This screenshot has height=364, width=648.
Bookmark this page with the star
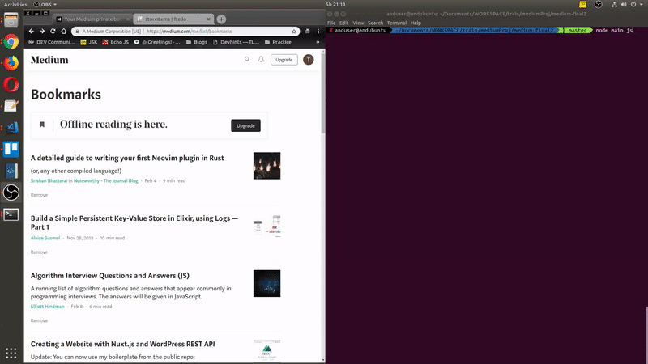[x=294, y=31]
